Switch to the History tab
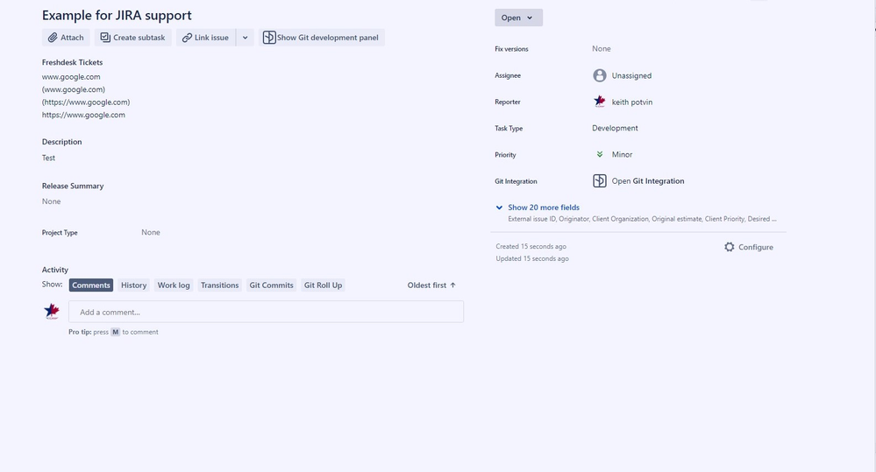Screen dimensions: 876x472 tap(133, 285)
